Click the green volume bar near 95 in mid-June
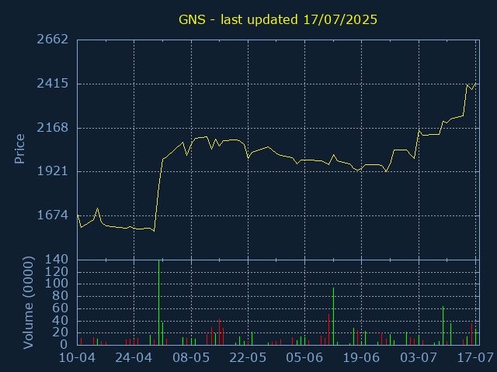 coord(333,316)
